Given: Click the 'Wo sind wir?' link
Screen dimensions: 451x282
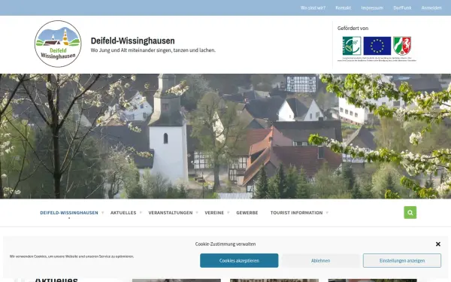Looking at the screenshot, I should [313, 8].
